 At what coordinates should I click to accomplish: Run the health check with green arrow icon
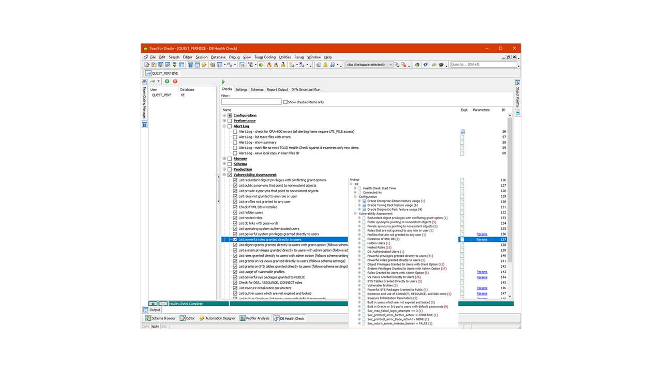223,82
